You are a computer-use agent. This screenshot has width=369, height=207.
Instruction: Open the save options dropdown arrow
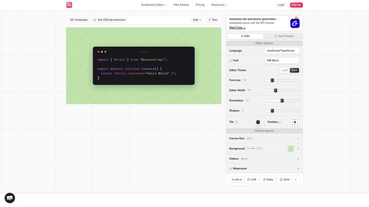click(296, 180)
